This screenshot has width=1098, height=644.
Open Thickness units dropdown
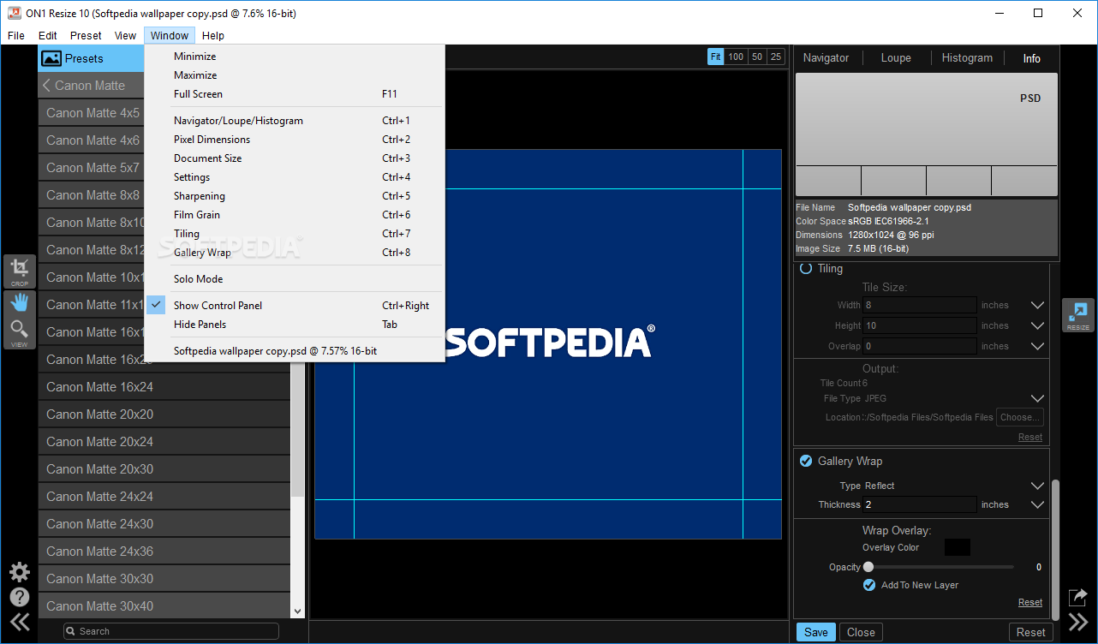[x=1037, y=504]
